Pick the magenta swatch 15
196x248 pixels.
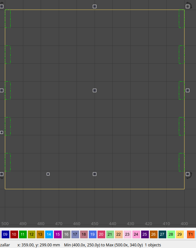click(x=57, y=234)
